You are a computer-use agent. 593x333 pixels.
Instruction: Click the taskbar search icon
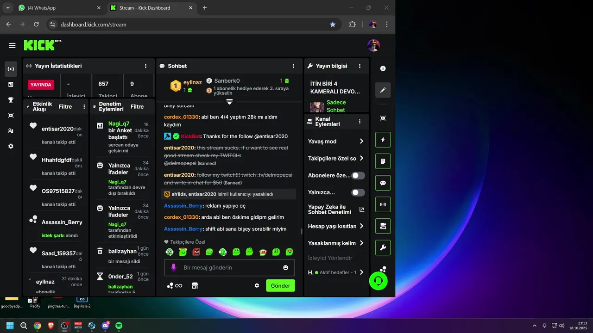coord(24,326)
